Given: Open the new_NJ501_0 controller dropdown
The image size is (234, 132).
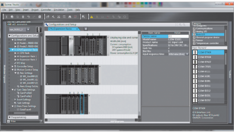Looking at the screenshot, I should pos(28,29).
